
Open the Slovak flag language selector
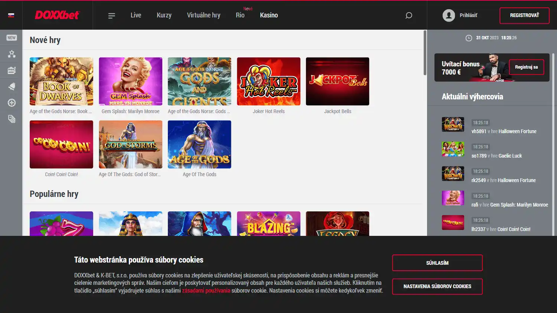point(11,15)
